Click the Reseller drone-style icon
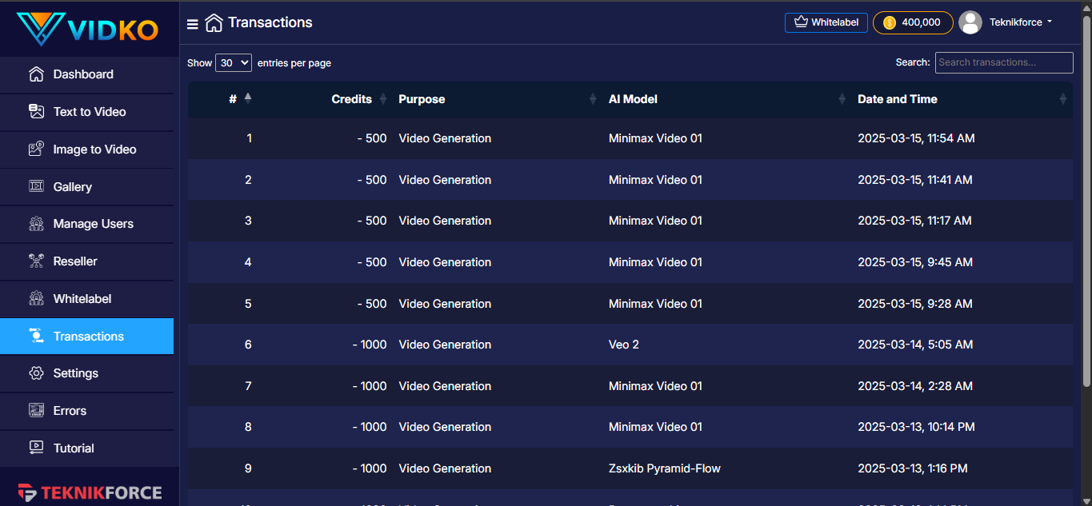Image resolution: width=1092 pixels, height=506 pixels. point(36,261)
